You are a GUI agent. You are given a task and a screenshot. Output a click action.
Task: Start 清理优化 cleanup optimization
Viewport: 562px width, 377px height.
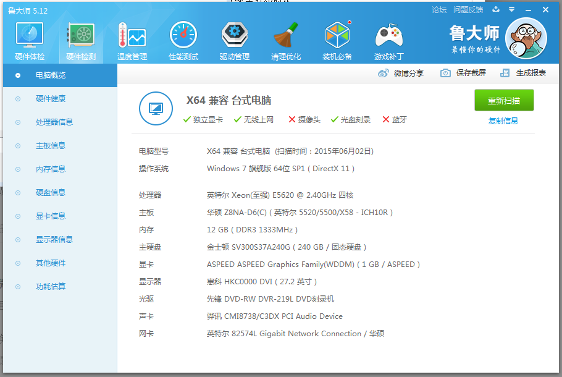285,40
